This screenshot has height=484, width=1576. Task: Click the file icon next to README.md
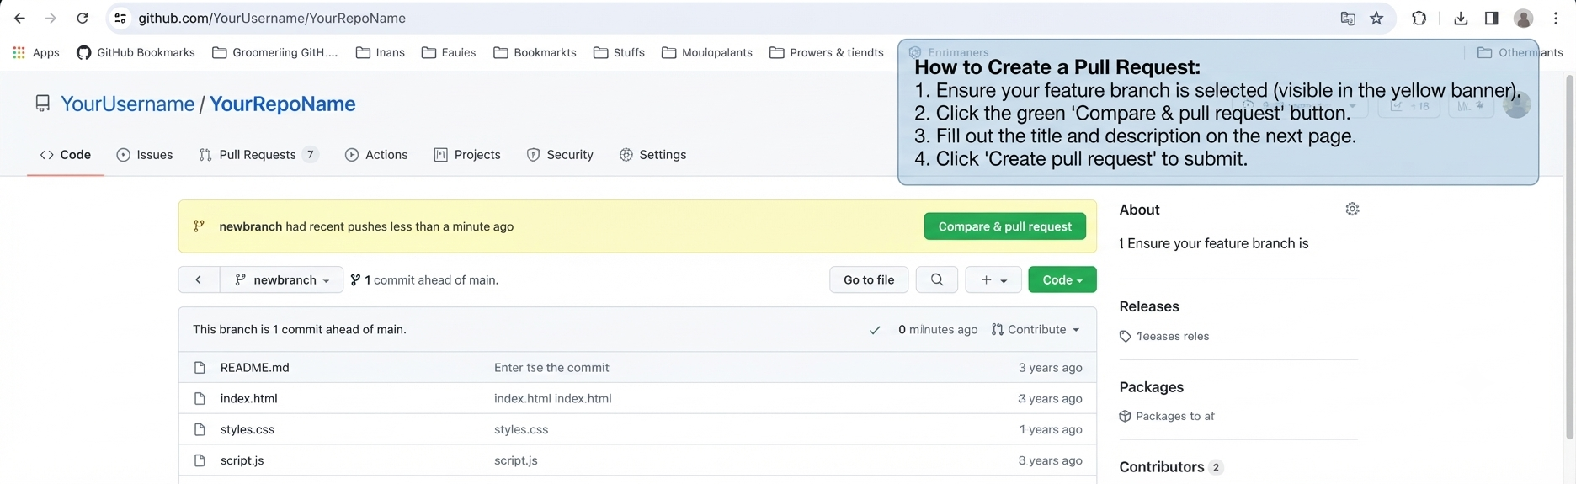coord(200,367)
